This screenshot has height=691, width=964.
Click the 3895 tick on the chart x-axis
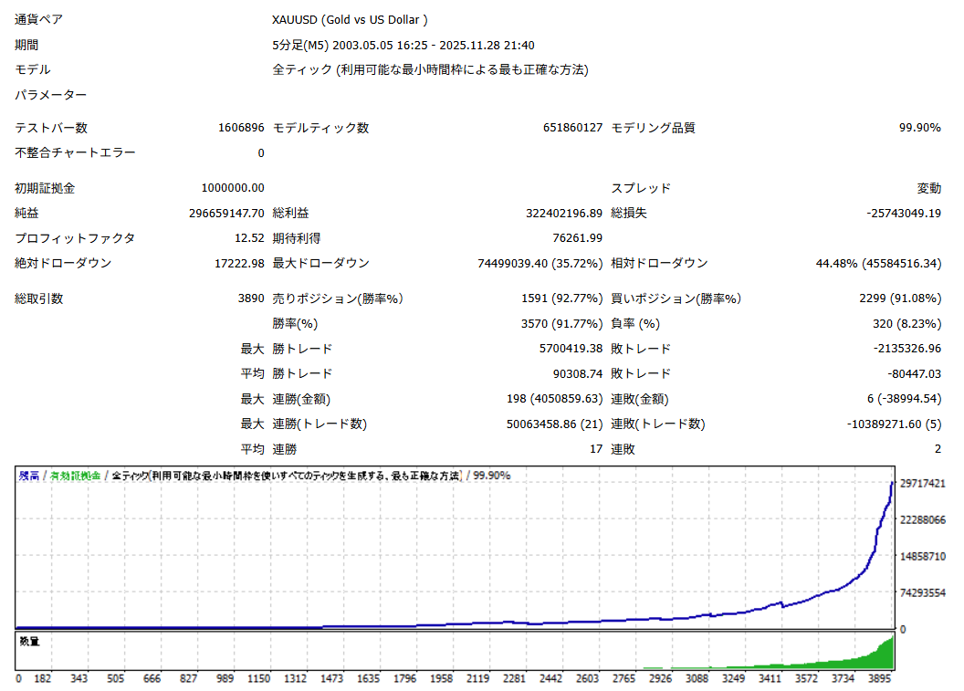coord(880,679)
